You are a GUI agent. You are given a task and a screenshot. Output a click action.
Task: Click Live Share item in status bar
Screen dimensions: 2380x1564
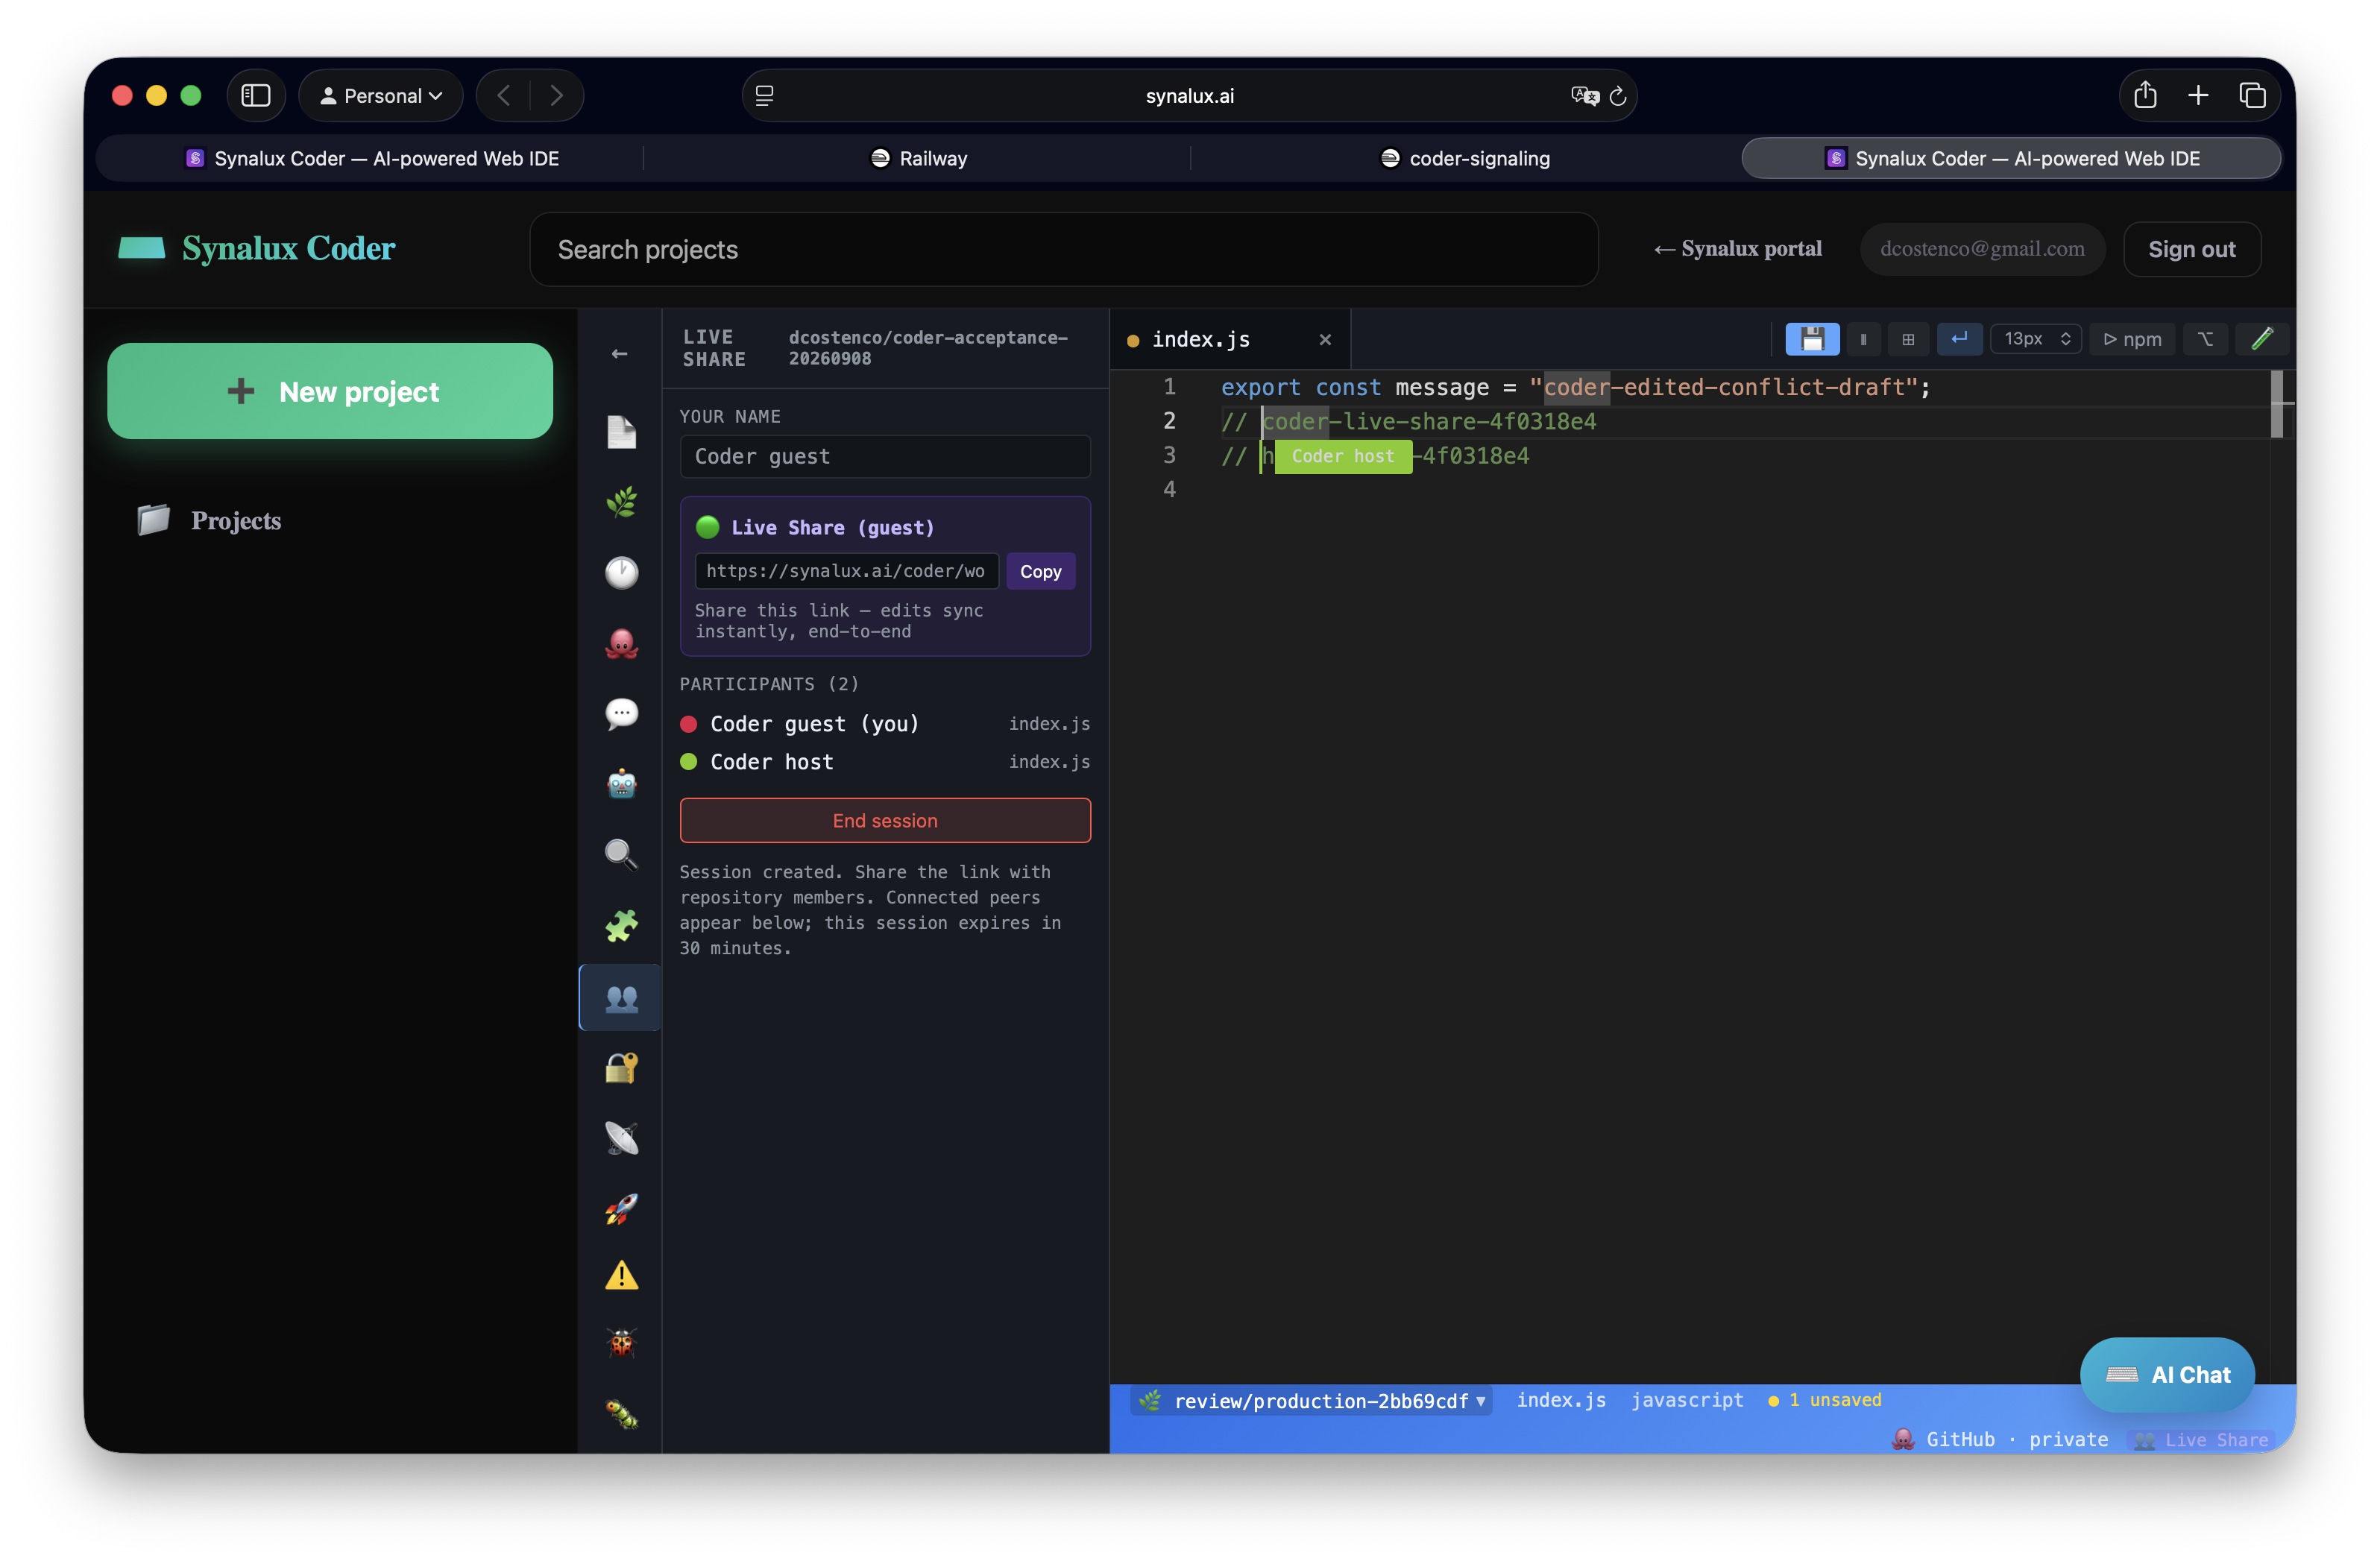tap(2201, 1440)
